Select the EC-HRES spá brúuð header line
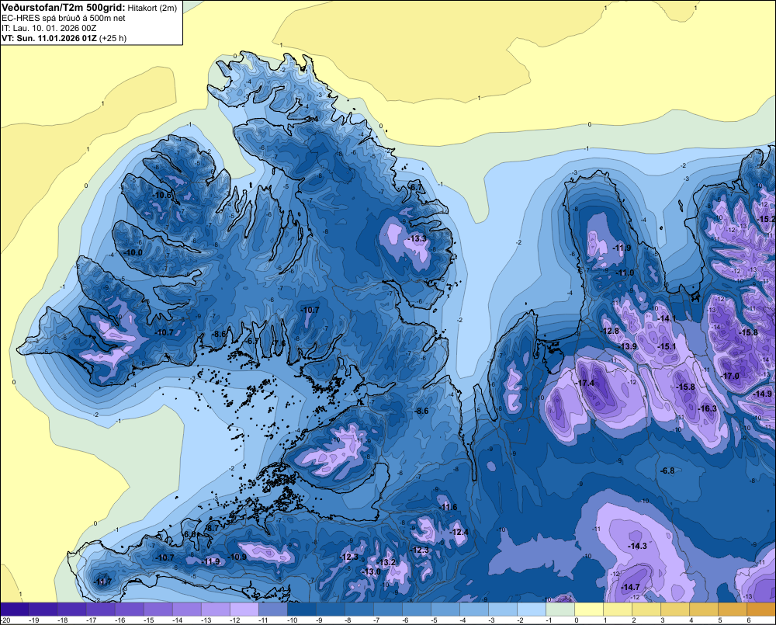Screen dimensions: 776x625 pyautogui.click(x=64, y=18)
